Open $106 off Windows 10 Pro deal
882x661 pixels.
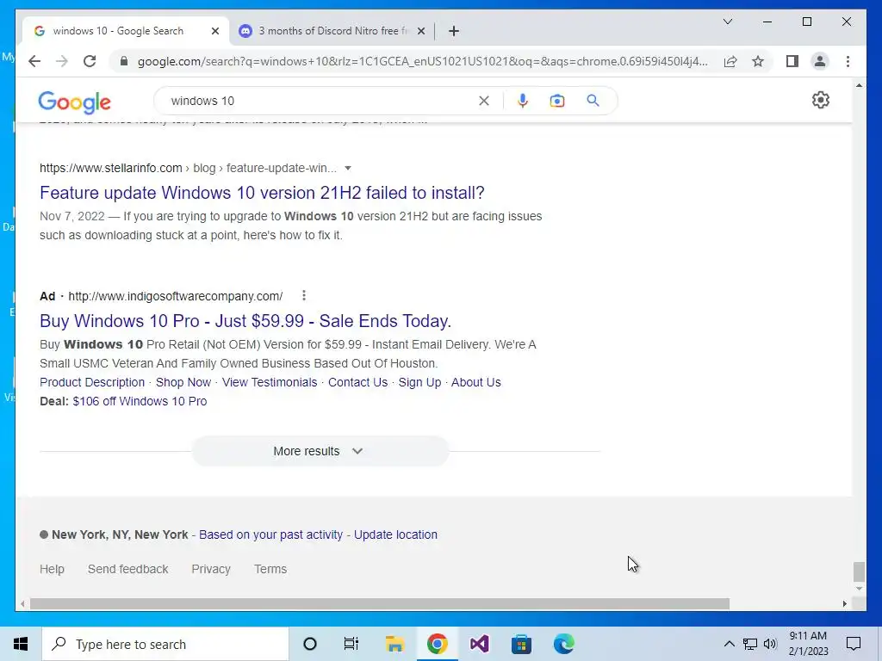140,401
